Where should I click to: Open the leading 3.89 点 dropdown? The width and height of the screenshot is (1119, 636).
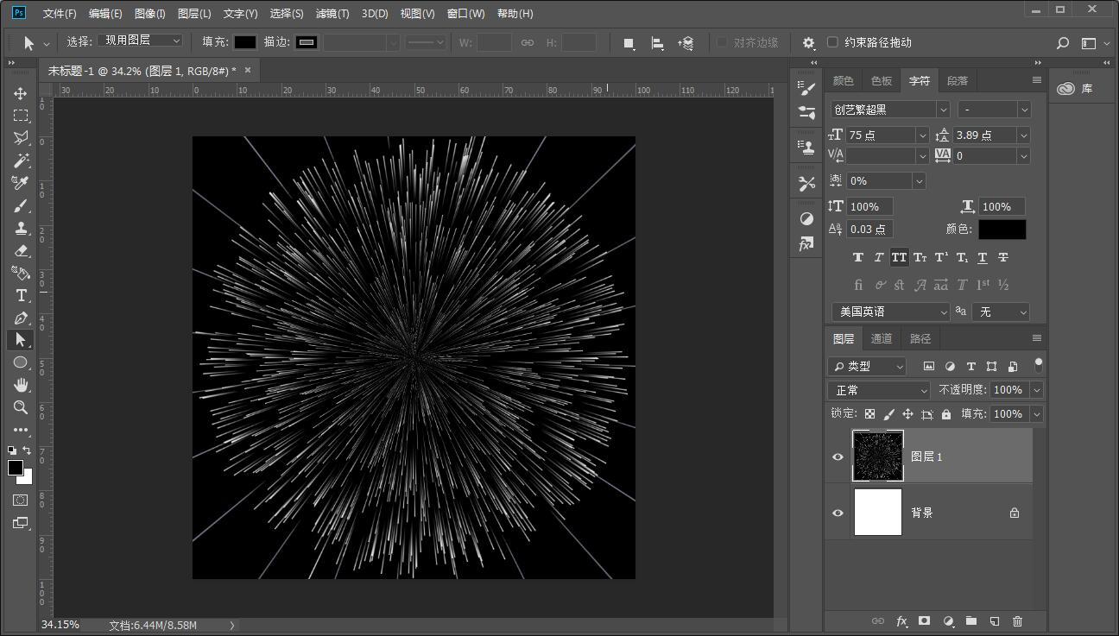pos(1024,135)
